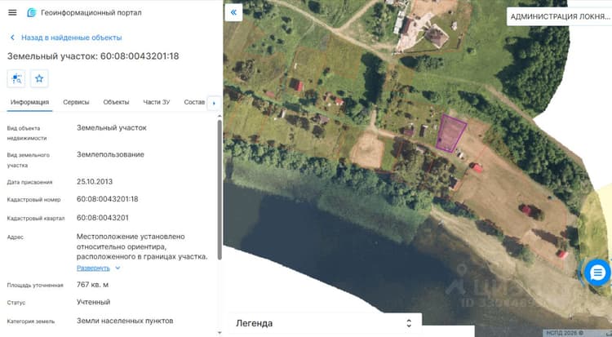Switch to the Состав tab
The height and width of the screenshot is (337, 612).
tap(194, 102)
